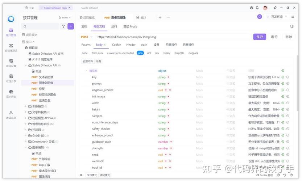Add field after the key row
This screenshot has width=302, height=181.
pyautogui.click(x=283, y=77)
